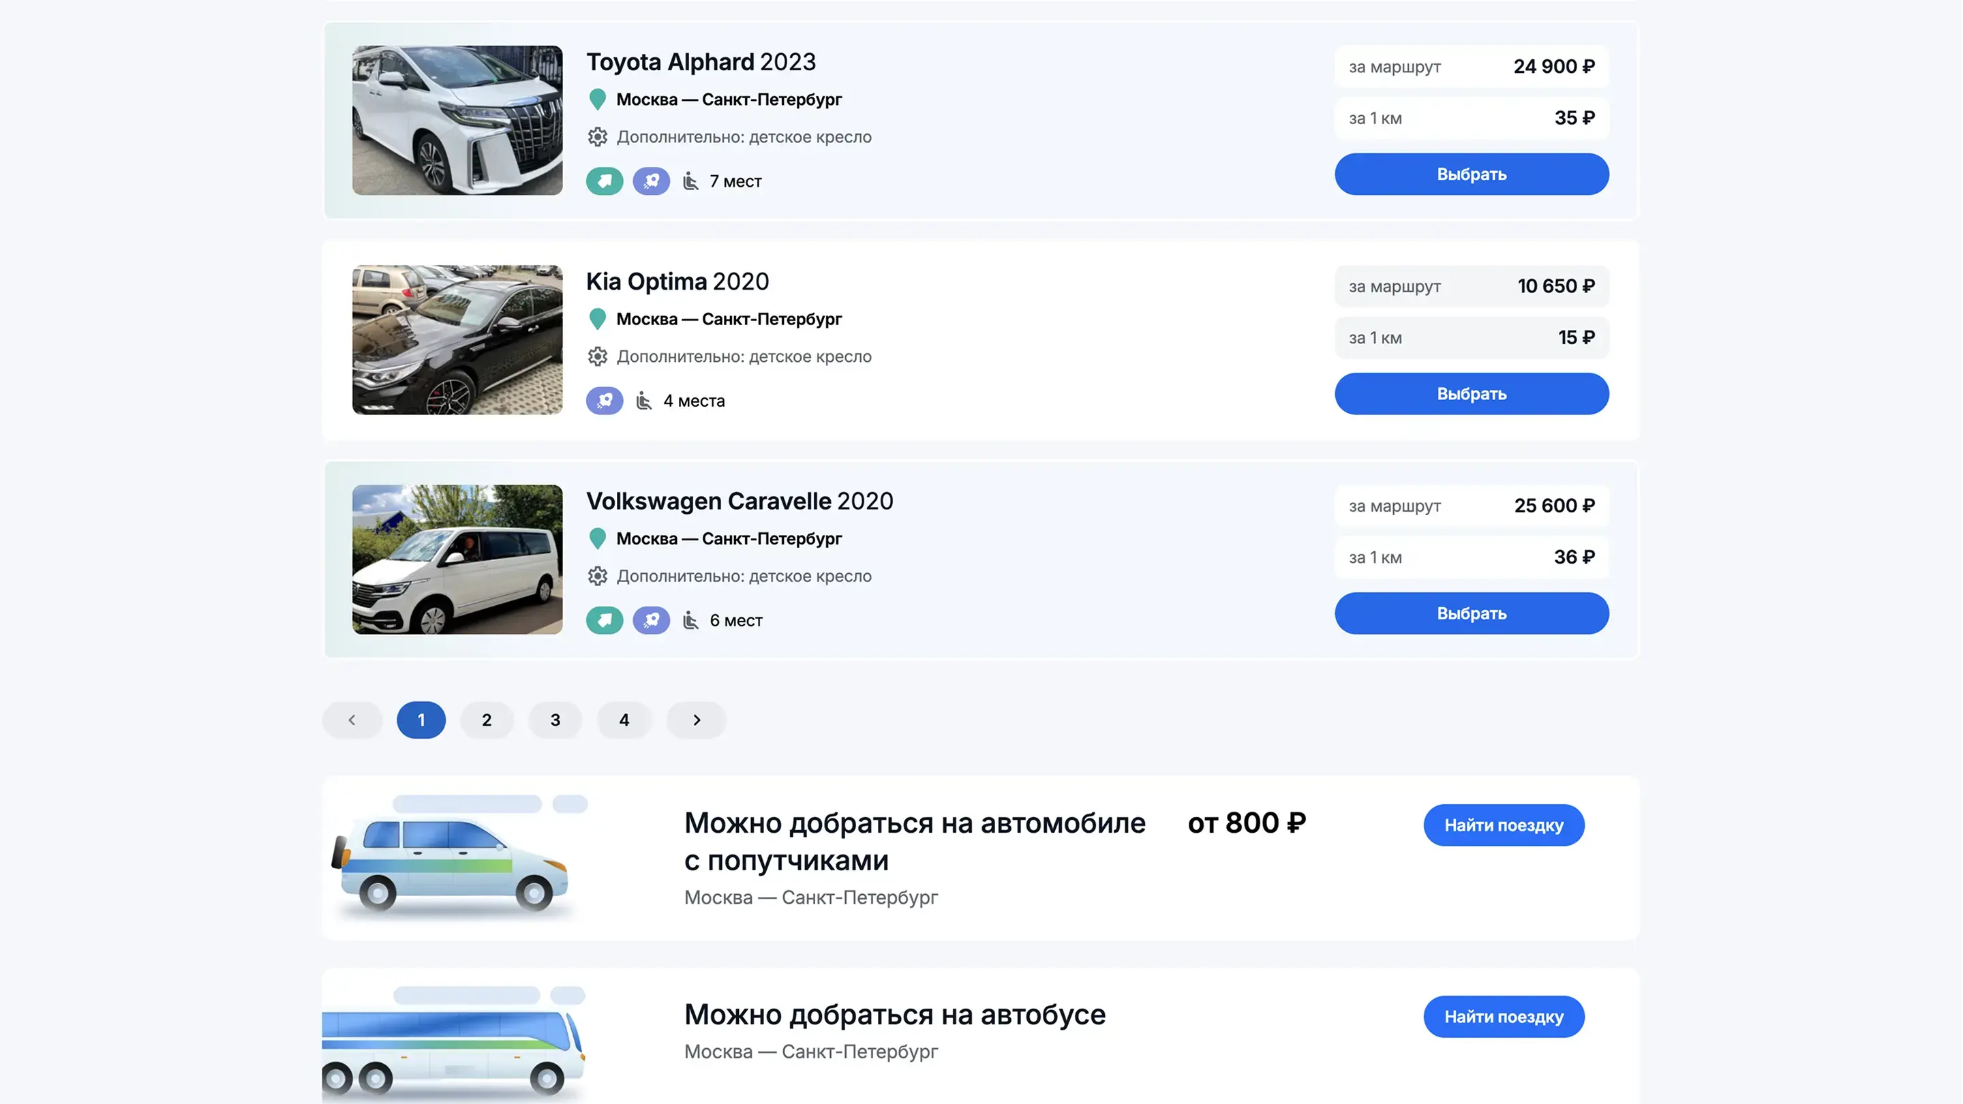Viewport: 1963px width, 1104px height.
Task: Open page 4 of results
Action: pyautogui.click(x=624, y=720)
